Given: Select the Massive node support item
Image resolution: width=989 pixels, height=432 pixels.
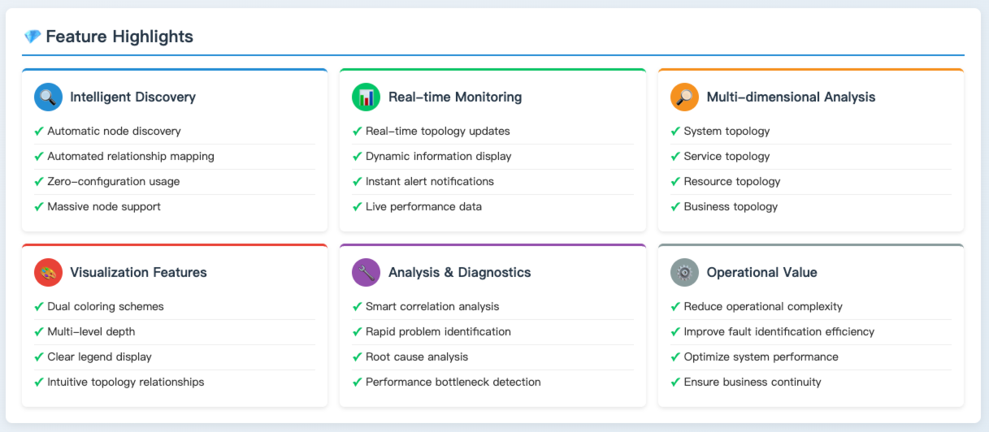Looking at the screenshot, I should tap(104, 207).
